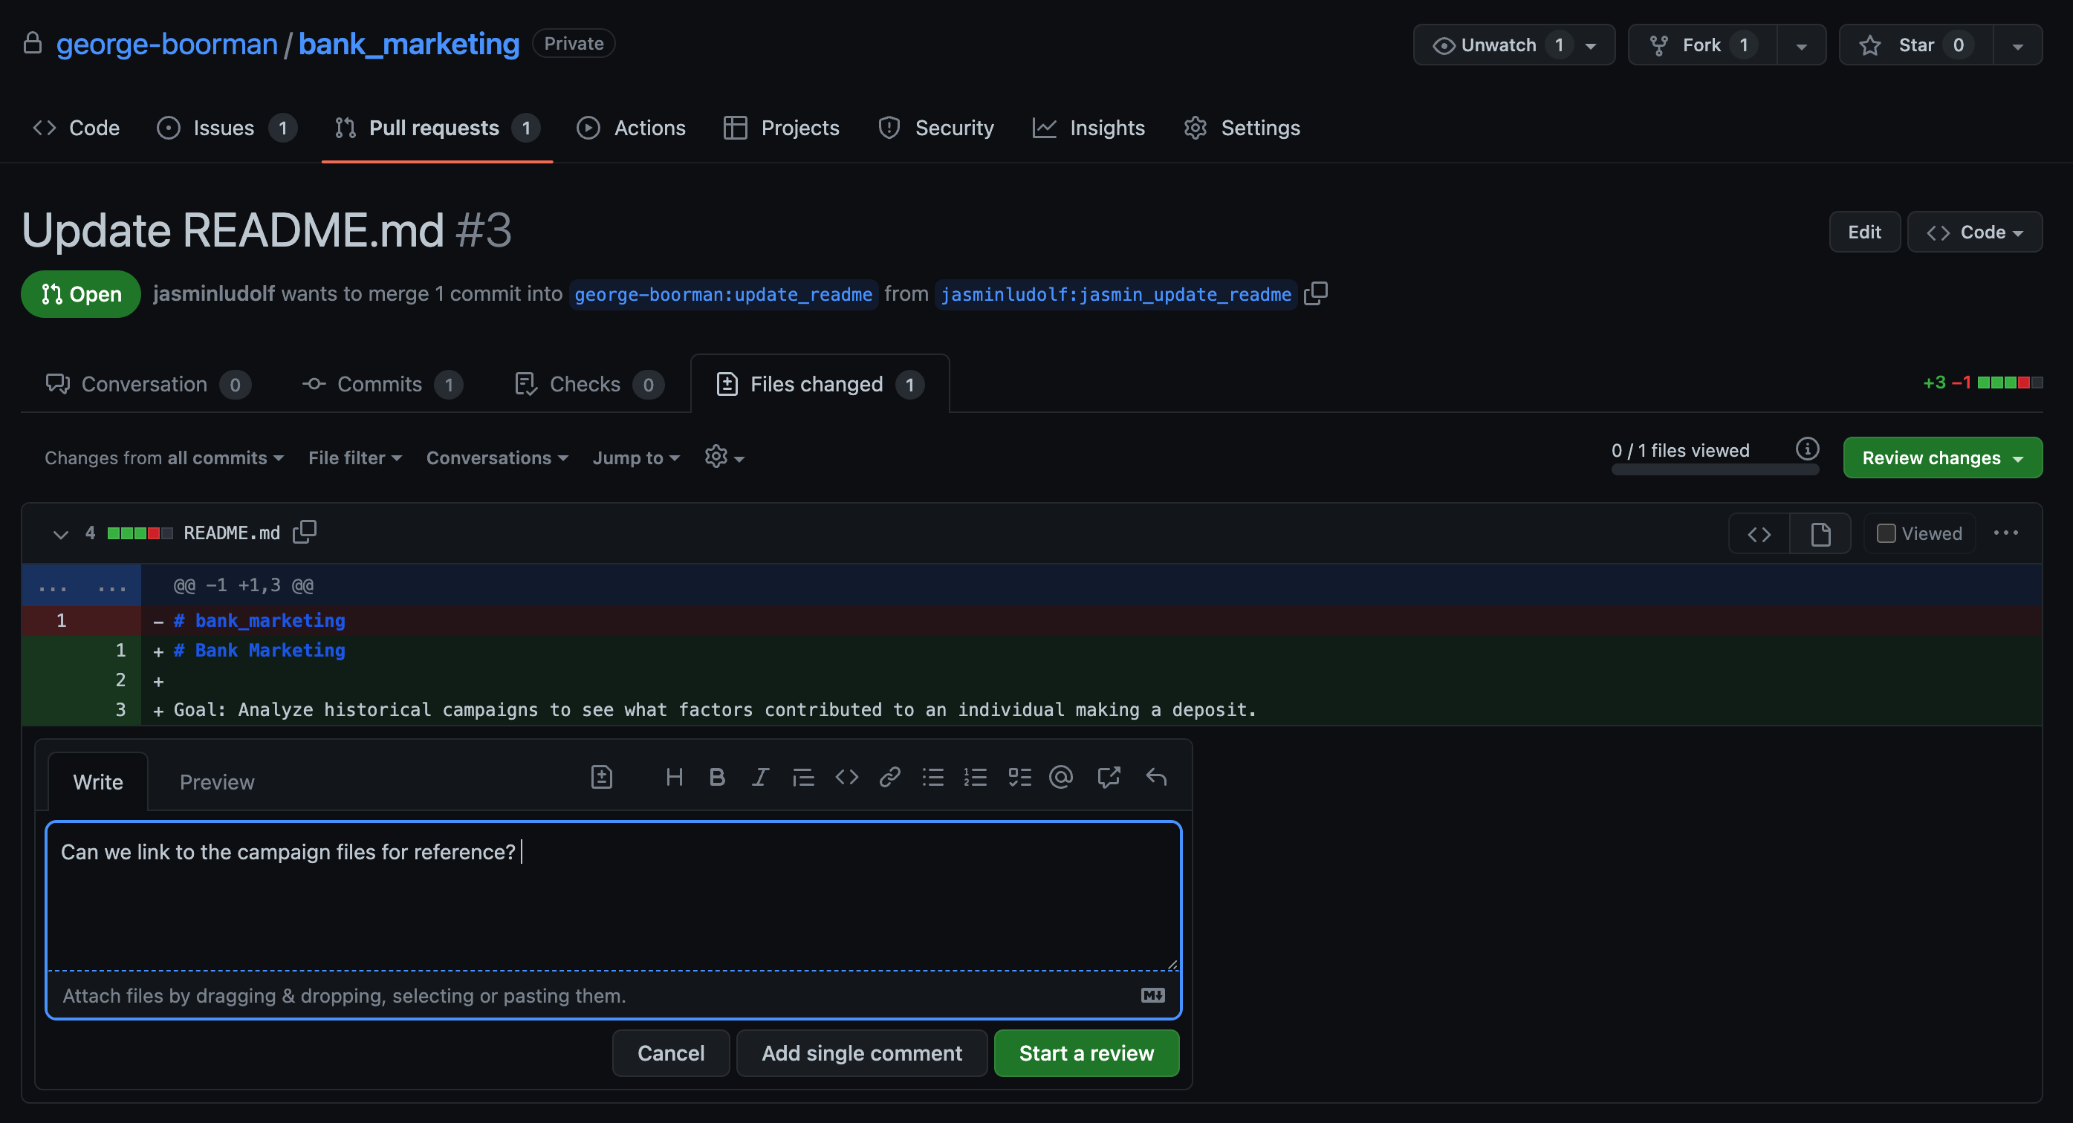Expand hidden diff lines above hunk

point(81,585)
